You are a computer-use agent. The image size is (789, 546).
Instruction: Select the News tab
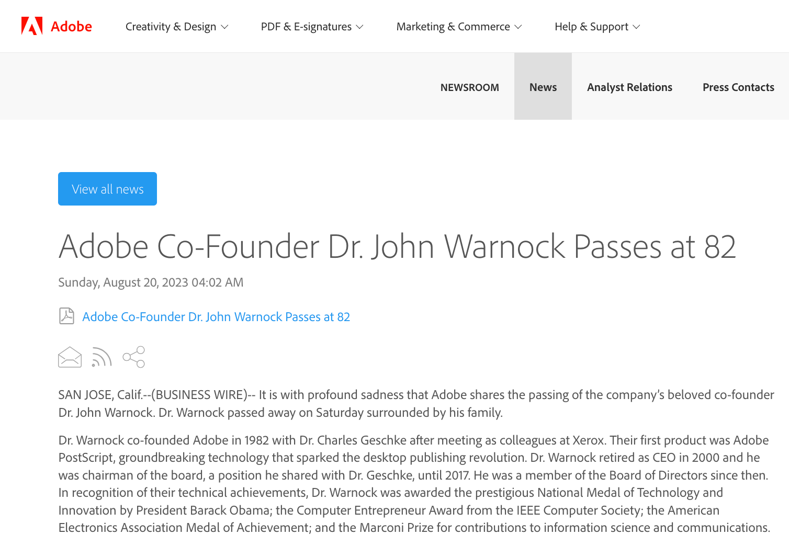pos(543,87)
